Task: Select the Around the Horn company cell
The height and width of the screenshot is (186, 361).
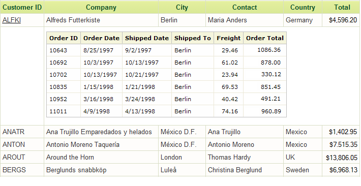Action: pyautogui.click(x=101, y=157)
